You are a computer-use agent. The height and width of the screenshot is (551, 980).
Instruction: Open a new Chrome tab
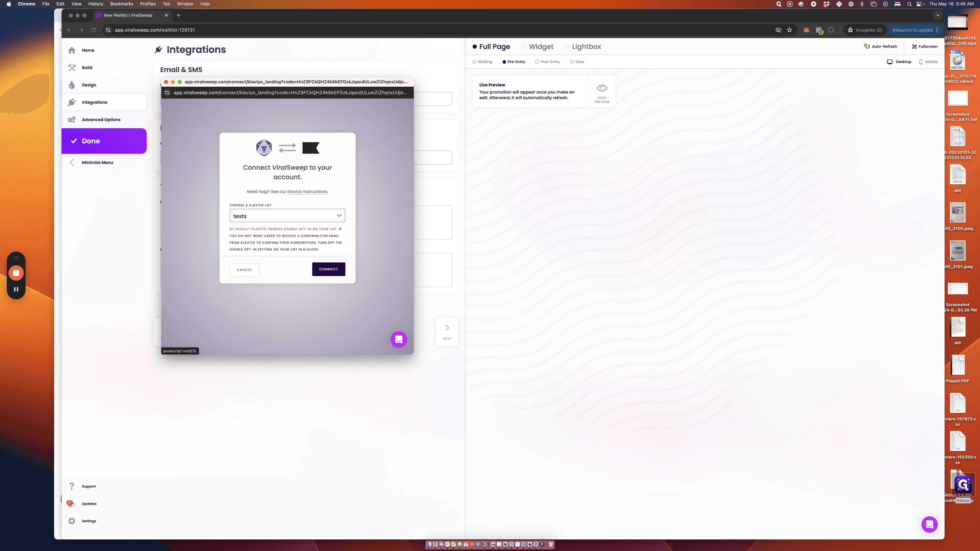click(178, 15)
